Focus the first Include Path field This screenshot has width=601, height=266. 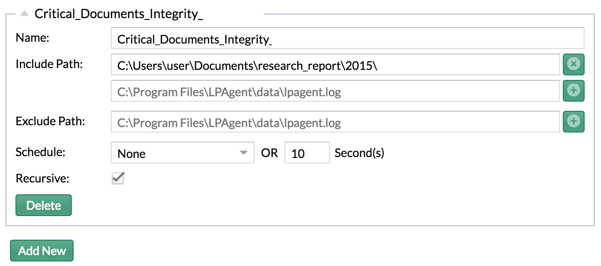point(336,64)
